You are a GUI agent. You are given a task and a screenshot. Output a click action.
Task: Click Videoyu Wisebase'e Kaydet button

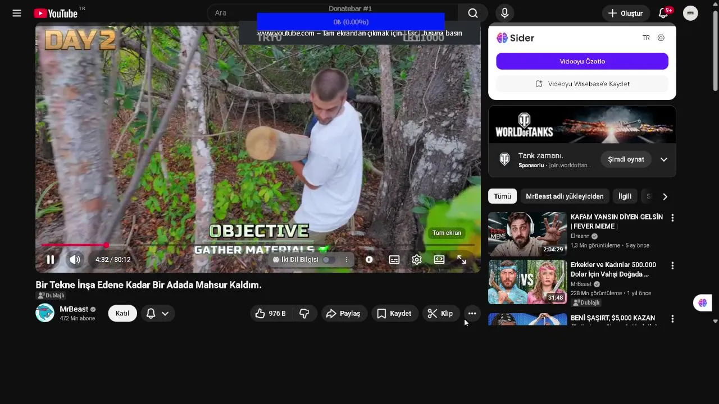582,84
